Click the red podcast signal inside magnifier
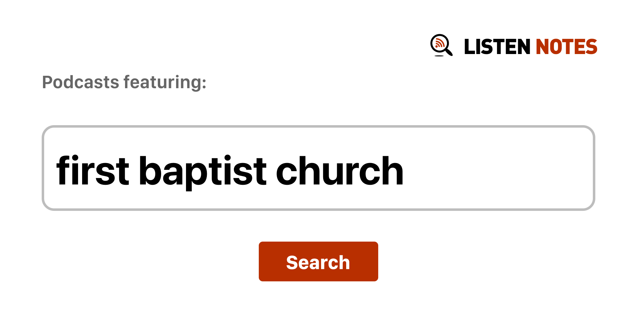This screenshot has width=637, height=318. (x=439, y=43)
